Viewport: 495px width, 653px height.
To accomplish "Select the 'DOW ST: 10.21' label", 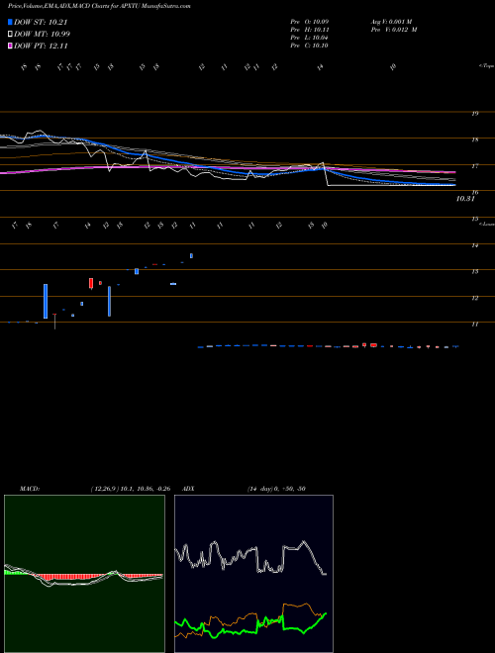I will tap(41, 22).
